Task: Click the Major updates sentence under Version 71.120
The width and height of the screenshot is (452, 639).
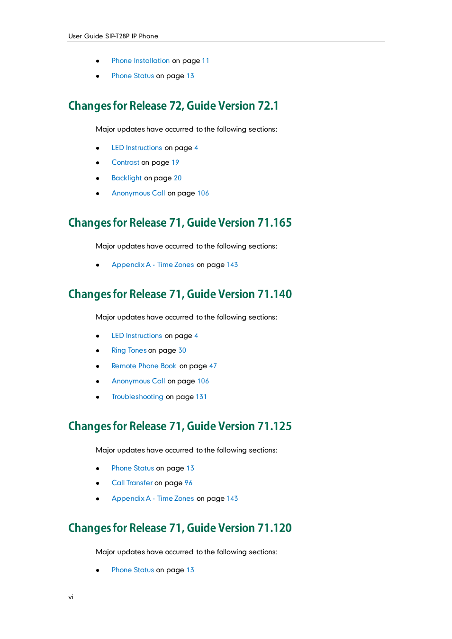Action: (x=186, y=552)
